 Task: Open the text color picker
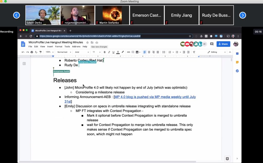coord(118,52)
